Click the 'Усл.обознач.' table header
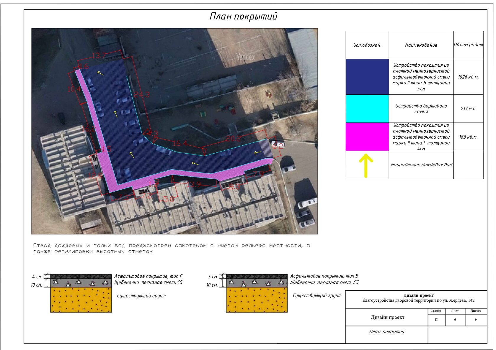 367,45
